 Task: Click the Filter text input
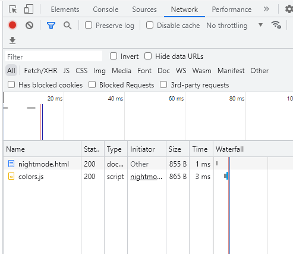click(53, 57)
